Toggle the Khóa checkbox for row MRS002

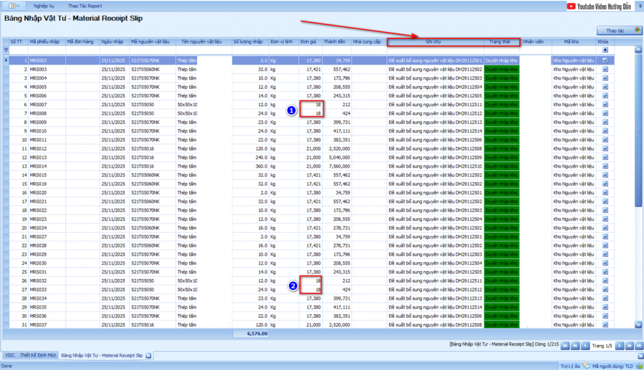[605, 60]
